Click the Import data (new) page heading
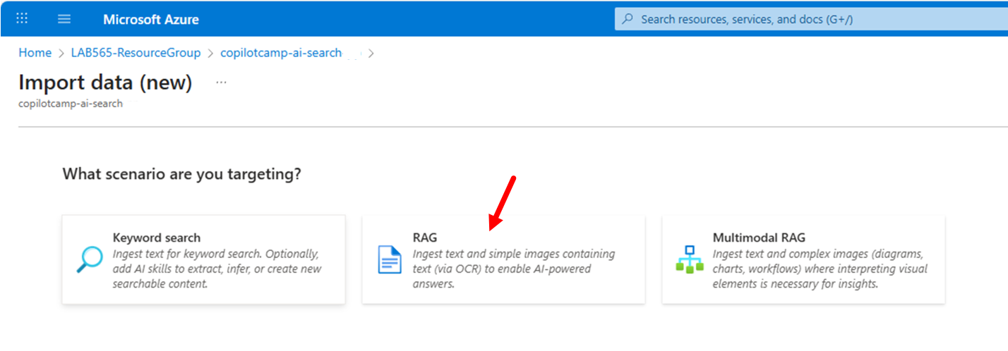Screen dimensions: 1008x351 coord(105,82)
